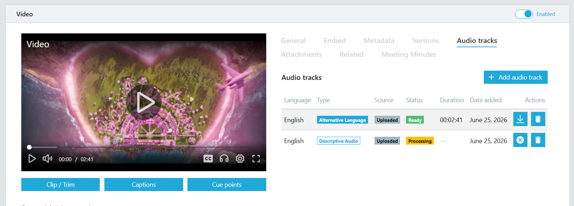The height and width of the screenshot is (206, 574).
Task: Click the small play icon in the player bar
Action: [x=32, y=159]
